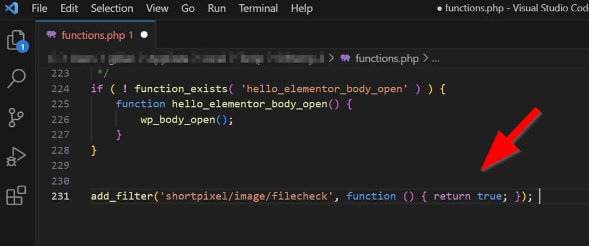589x246 pixels.
Task: Click the PHP icon in breadcrumb
Action: 346,58
